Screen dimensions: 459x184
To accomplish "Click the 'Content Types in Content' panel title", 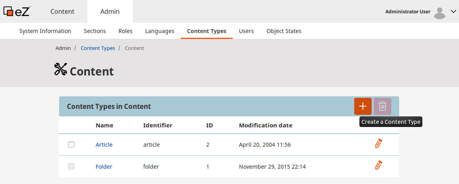I will click(x=109, y=107).
